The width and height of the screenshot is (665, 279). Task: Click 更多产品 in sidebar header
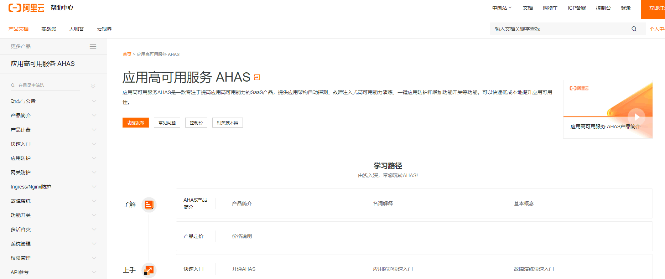pyautogui.click(x=21, y=46)
